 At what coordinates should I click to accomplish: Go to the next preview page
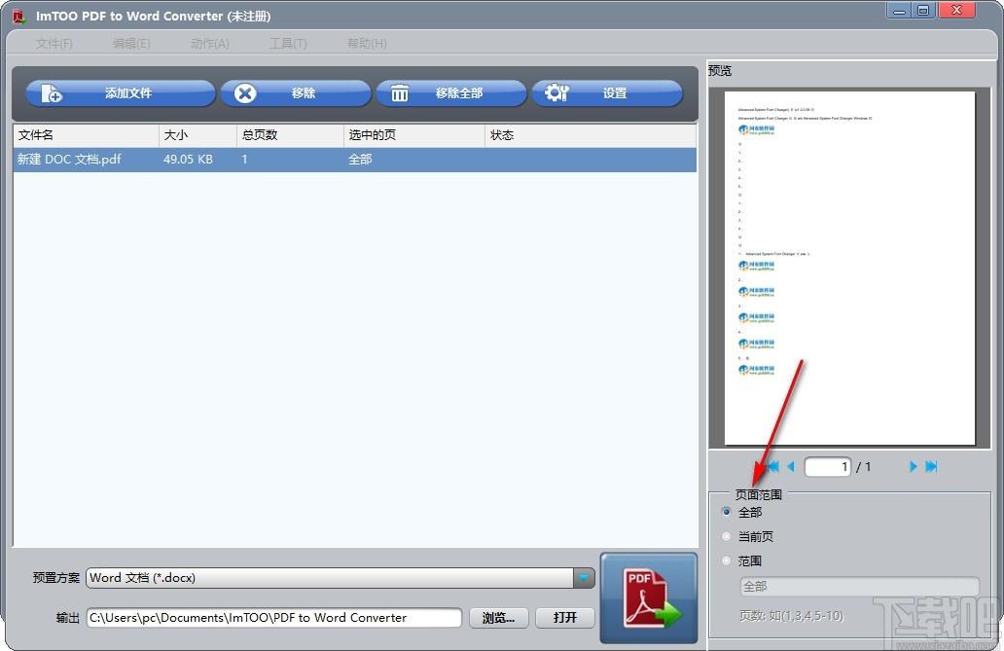914,466
